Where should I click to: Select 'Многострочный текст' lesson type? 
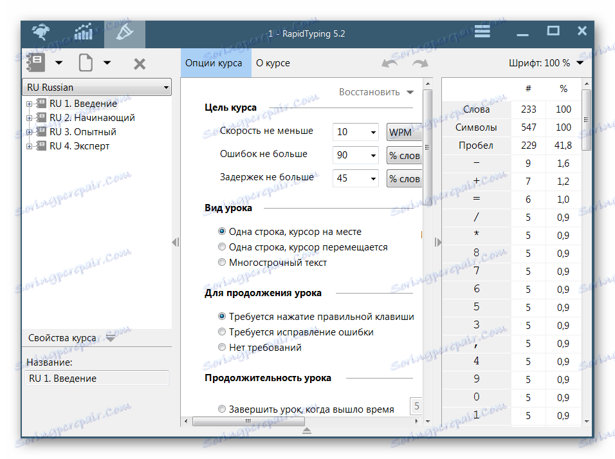pyautogui.click(x=222, y=262)
